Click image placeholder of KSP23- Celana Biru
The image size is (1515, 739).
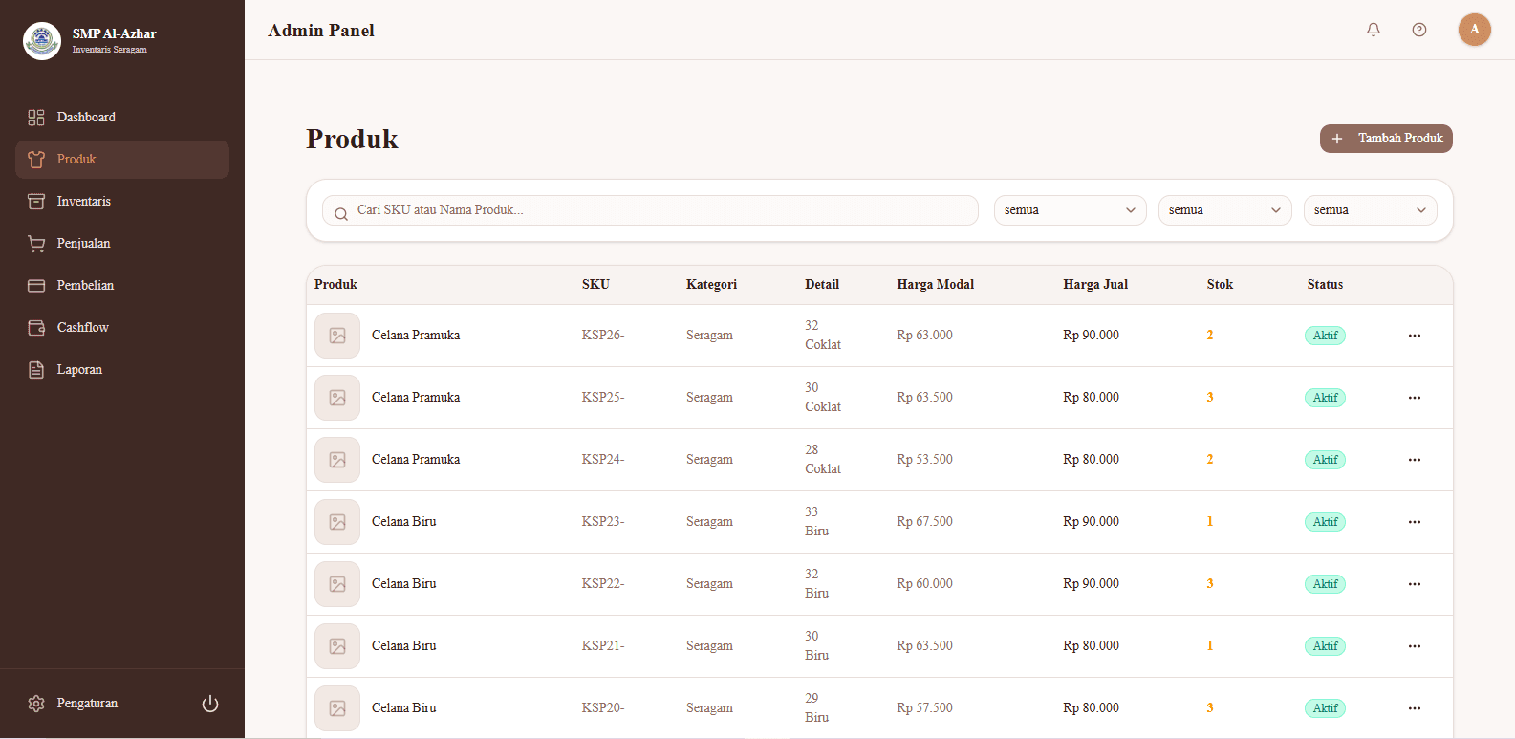pyautogui.click(x=337, y=522)
